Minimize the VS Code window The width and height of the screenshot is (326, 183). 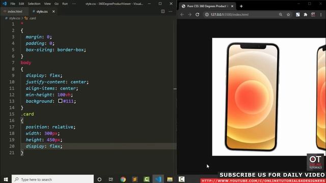pyautogui.click(x=149, y=4)
